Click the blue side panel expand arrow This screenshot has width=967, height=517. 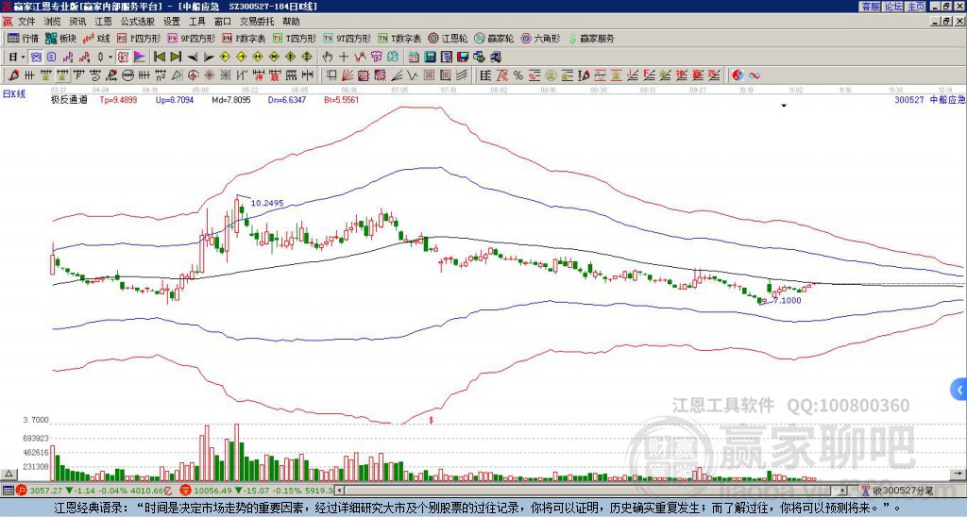click(959, 390)
